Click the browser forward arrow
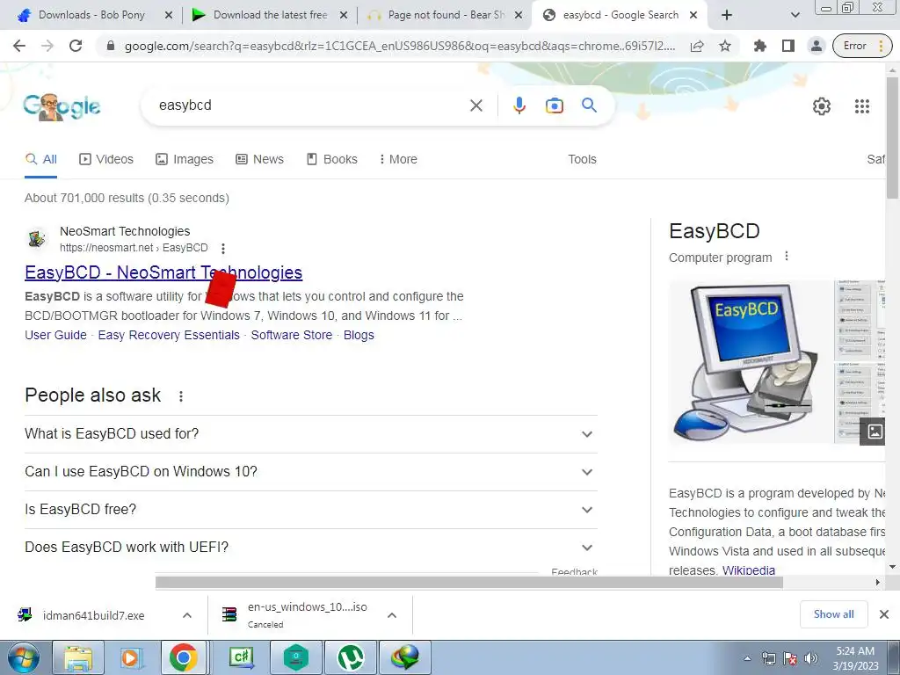This screenshot has width=900, height=675. point(47,46)
